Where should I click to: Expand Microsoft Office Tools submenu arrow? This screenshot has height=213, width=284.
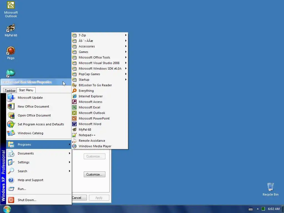126,57
